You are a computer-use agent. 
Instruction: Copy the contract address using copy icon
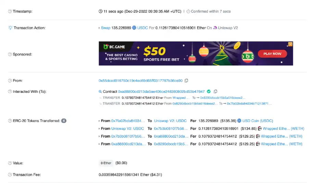tap(215, 91)
